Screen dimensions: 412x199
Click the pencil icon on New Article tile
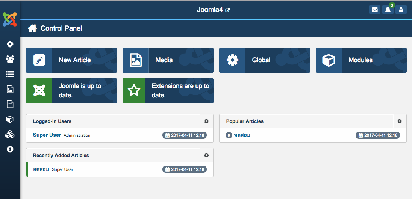pos(39,60)
